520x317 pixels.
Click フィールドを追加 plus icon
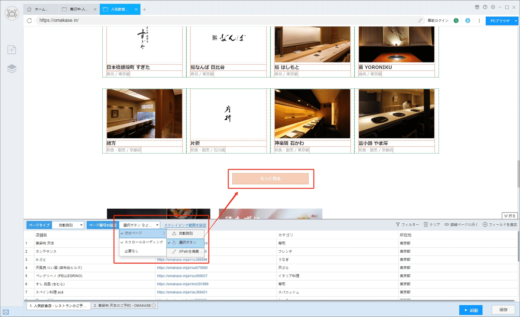(485, 225)
